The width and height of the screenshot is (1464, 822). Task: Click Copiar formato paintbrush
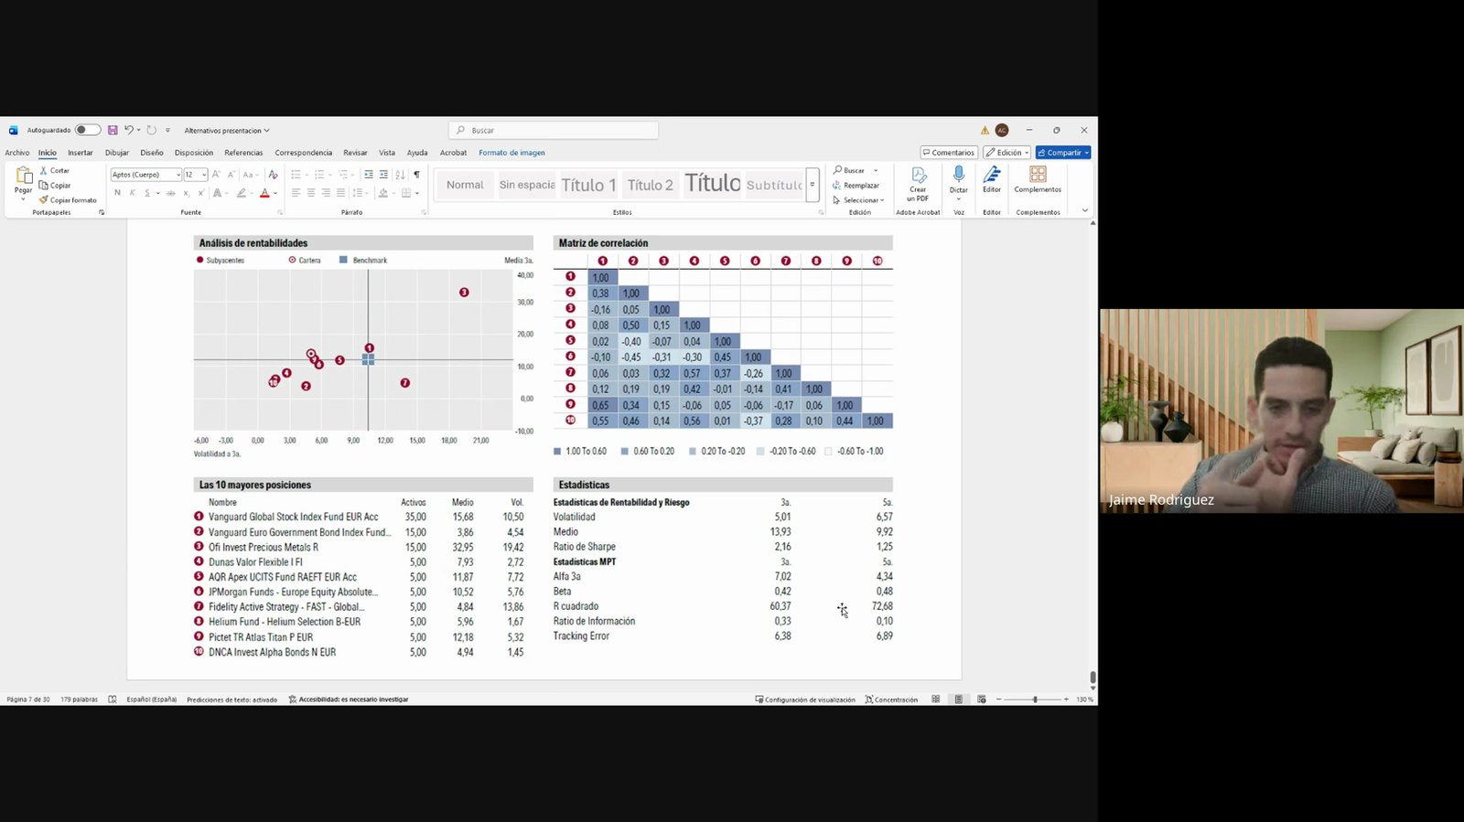(x=68, y=200)
